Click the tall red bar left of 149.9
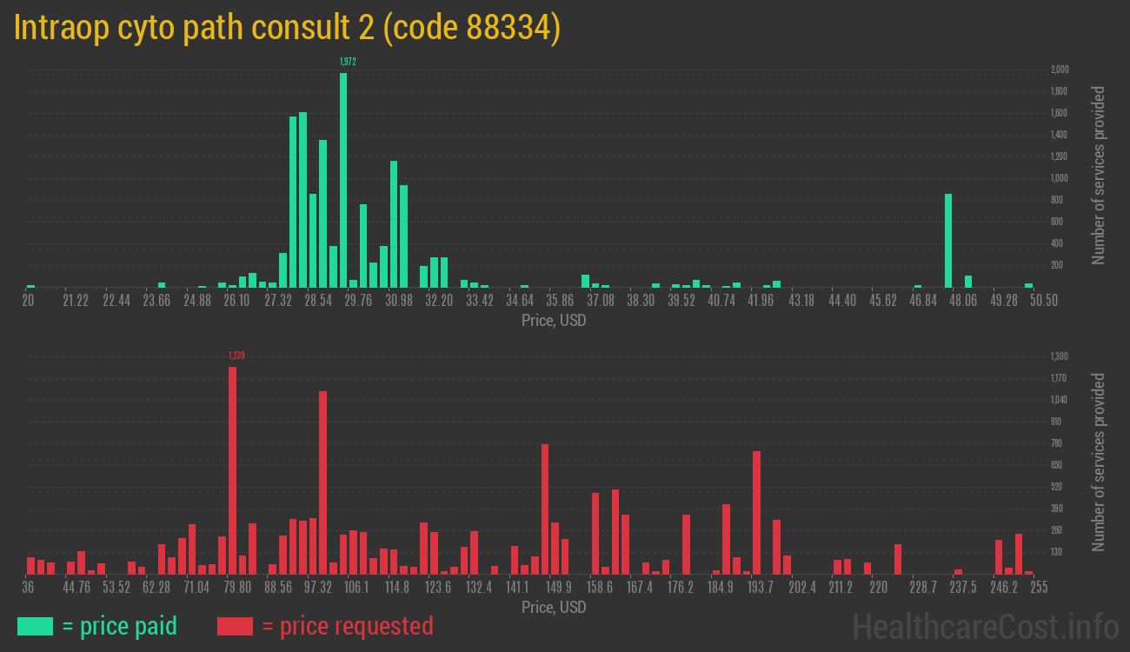 (x=545, y=509)
